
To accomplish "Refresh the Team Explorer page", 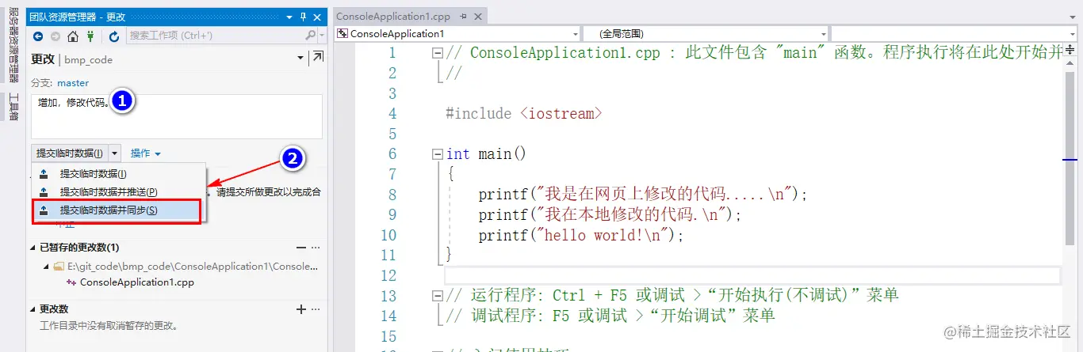I will coord(114,36).
